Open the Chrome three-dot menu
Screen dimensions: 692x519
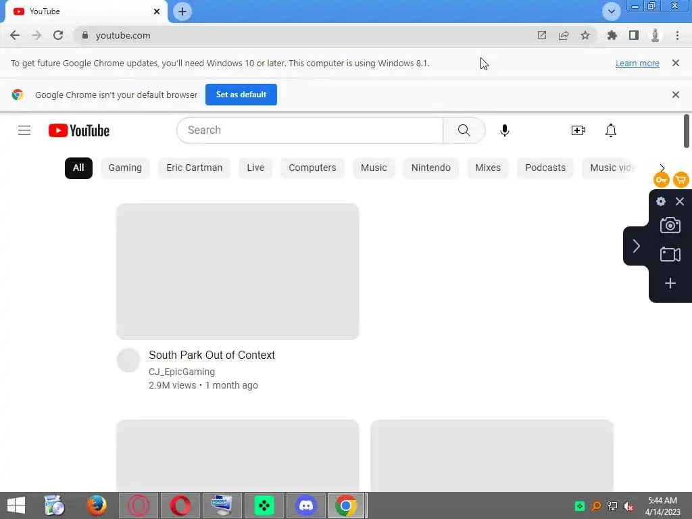tap(677, 35)
